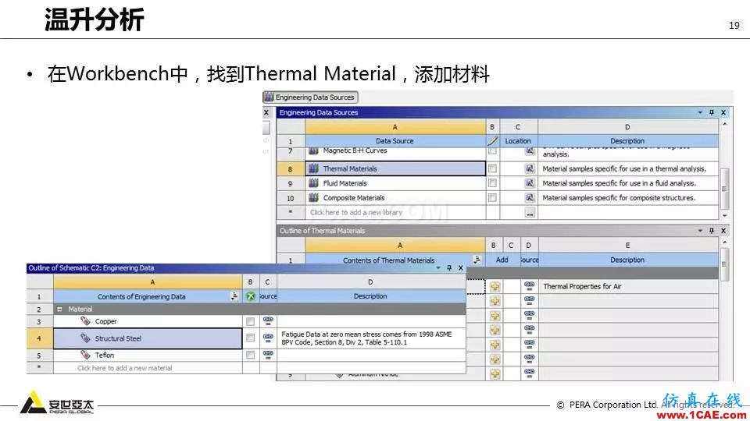The height and width of the screenshot is (421, 750).
Task: Open Outline of Schematic C2 panel dropdown arrow
Action: point(438,267)
